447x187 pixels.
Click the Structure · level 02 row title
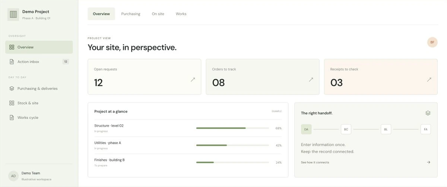pos(109,126)
